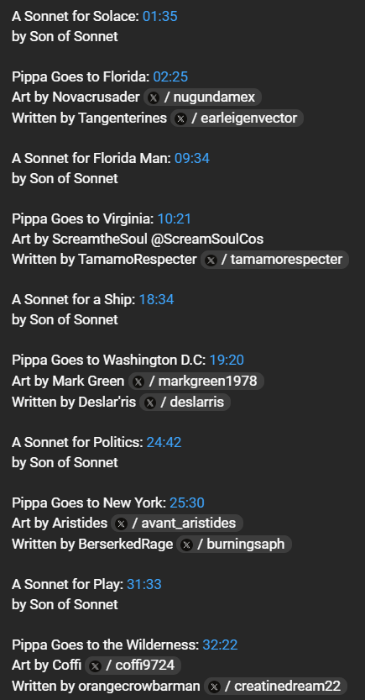Open the 25:30 Pippa Goes to New York timestamp
Screen dimensions: 365x700
pyautogui.click(x=187, y=503)
